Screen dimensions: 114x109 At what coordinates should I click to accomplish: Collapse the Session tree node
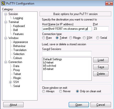[x=6, y=14]
